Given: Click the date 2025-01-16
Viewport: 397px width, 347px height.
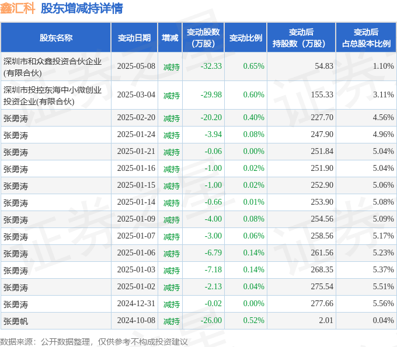Looking at the screenshot, I should pos(136,168).
